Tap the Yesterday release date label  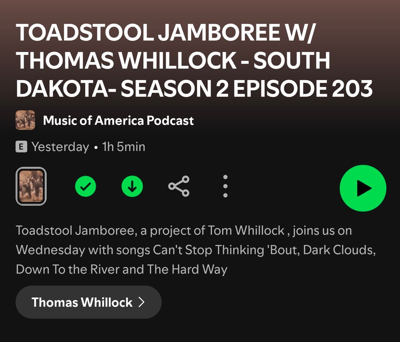[60, 147]
